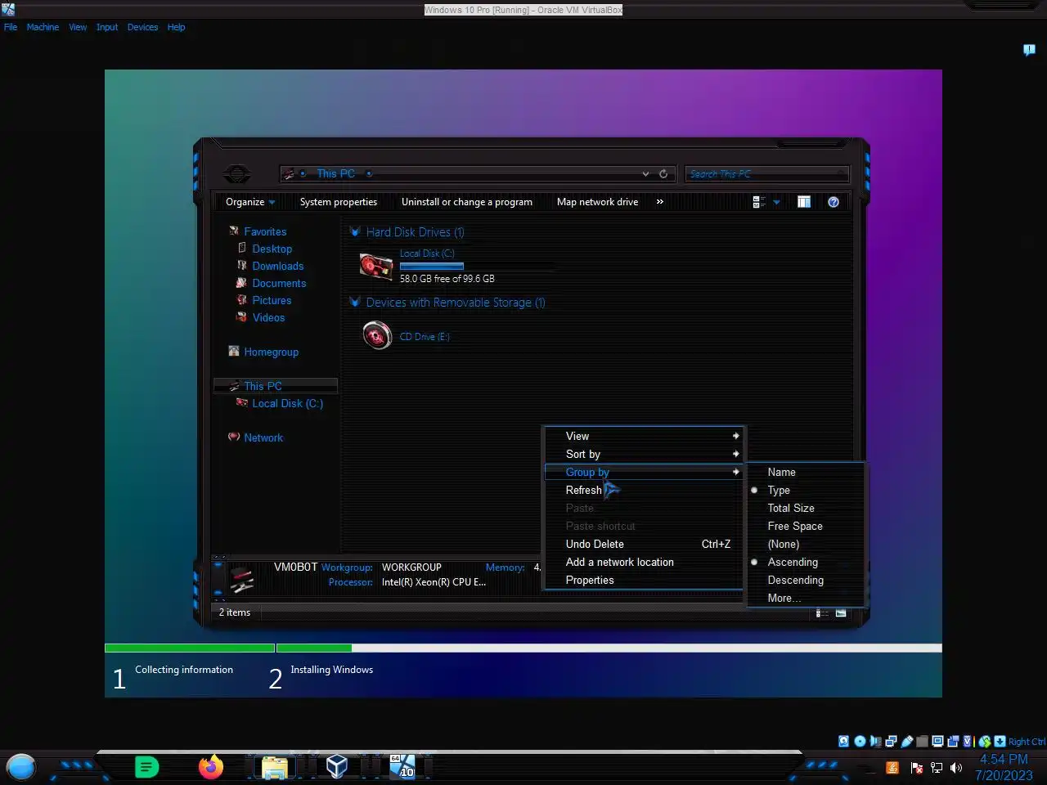Click the back/forward navigation emblem
Viewport: 1047px width, 785px height.
237,173
